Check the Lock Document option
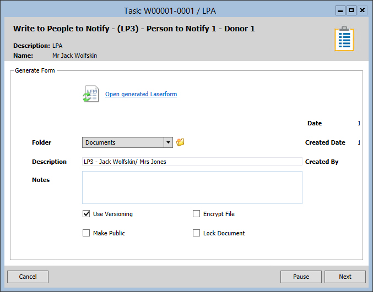Viewport: 373px width, 292px height. pyautogui.click(x=197, y=233)
